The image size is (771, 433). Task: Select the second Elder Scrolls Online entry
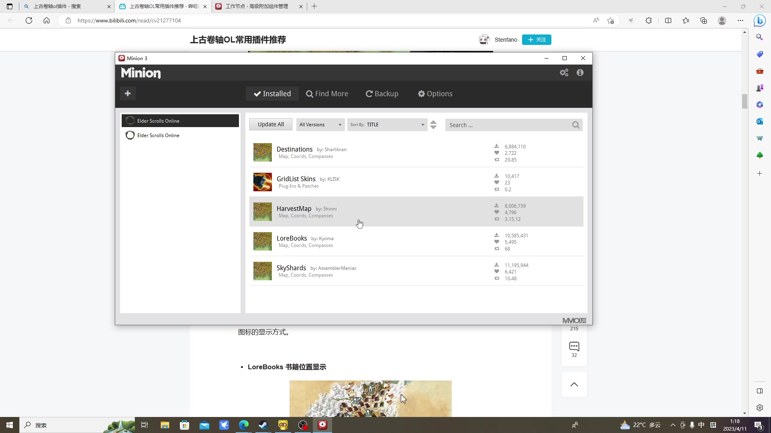point(180,135)
